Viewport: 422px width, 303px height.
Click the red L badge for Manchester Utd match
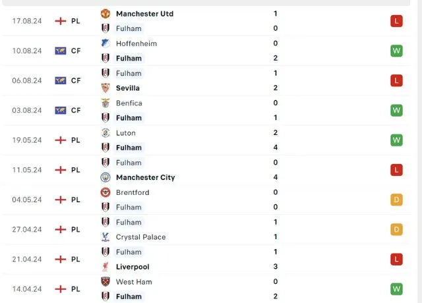pos(396,21)
